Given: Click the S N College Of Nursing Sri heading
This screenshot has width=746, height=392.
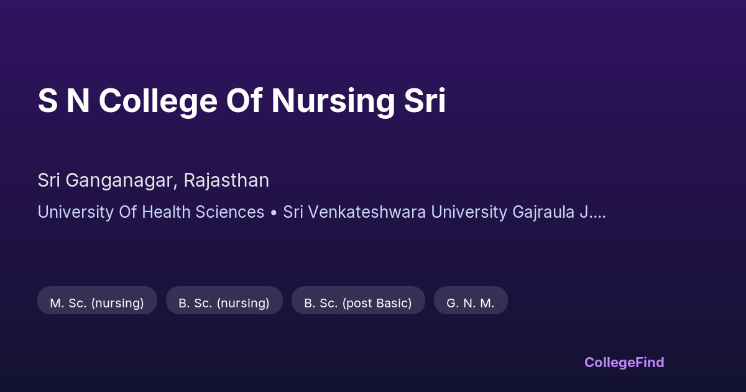Looking at the screenshot, I should tap(241, 101).
